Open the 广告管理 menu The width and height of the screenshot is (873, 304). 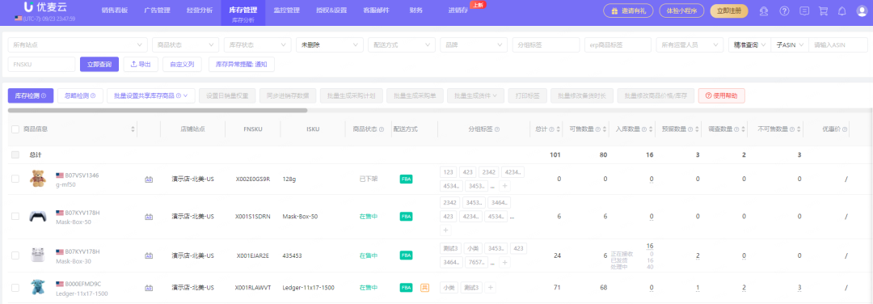pos(157,11)
